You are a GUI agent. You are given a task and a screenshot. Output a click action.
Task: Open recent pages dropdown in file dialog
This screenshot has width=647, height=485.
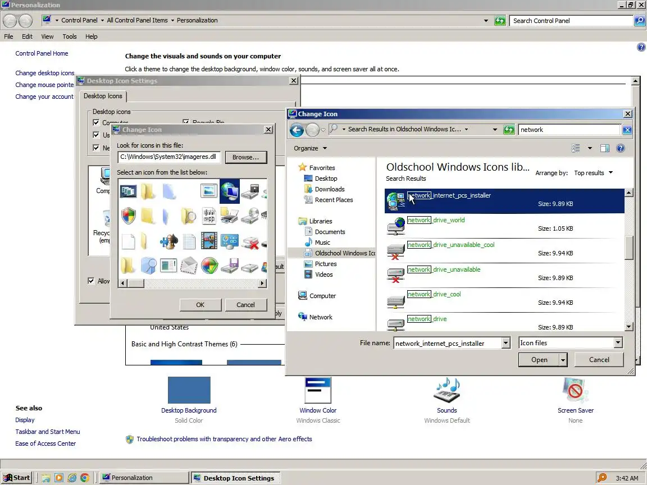pos(323,130)
